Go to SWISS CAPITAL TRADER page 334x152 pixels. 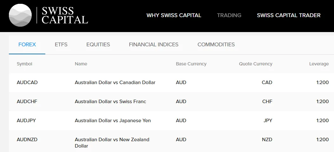(289, 15)
